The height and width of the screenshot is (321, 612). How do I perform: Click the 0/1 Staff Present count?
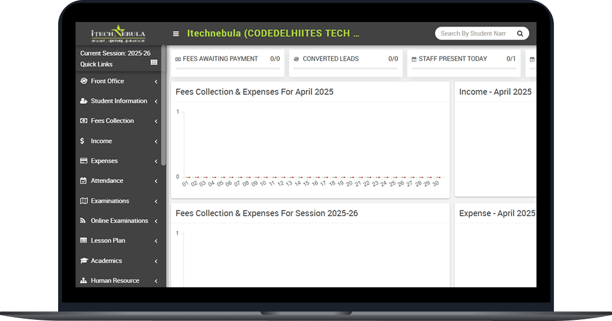coord(511,59)
